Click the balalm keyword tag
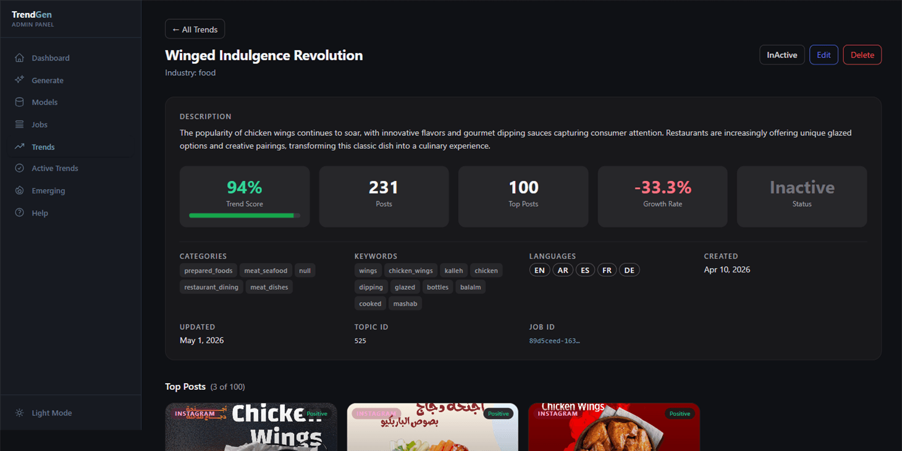902x451 pixels. pos(471,287)
